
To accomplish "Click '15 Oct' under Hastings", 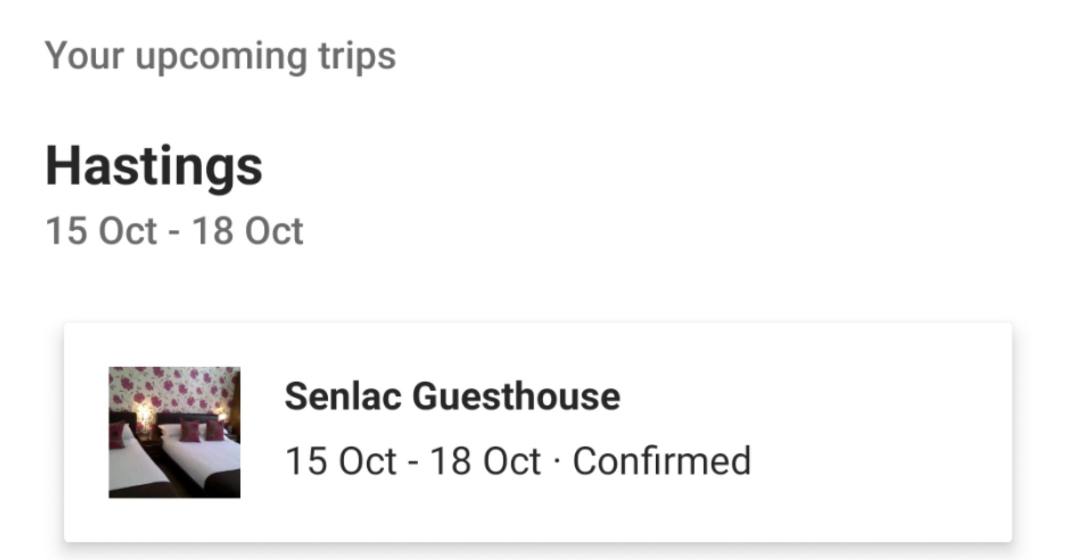I will (101, 231).
